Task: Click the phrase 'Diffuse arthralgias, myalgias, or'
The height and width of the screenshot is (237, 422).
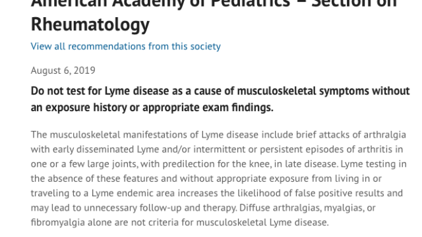Action: pyautogui.click(x=307, y=208)
